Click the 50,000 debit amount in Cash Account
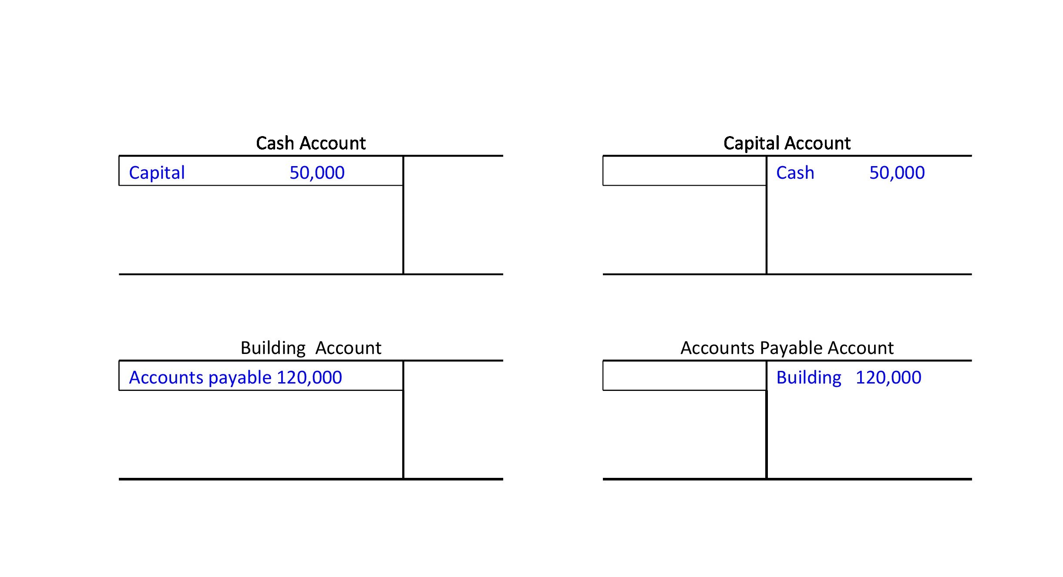 pyautogui.click(x=317, y=173)
